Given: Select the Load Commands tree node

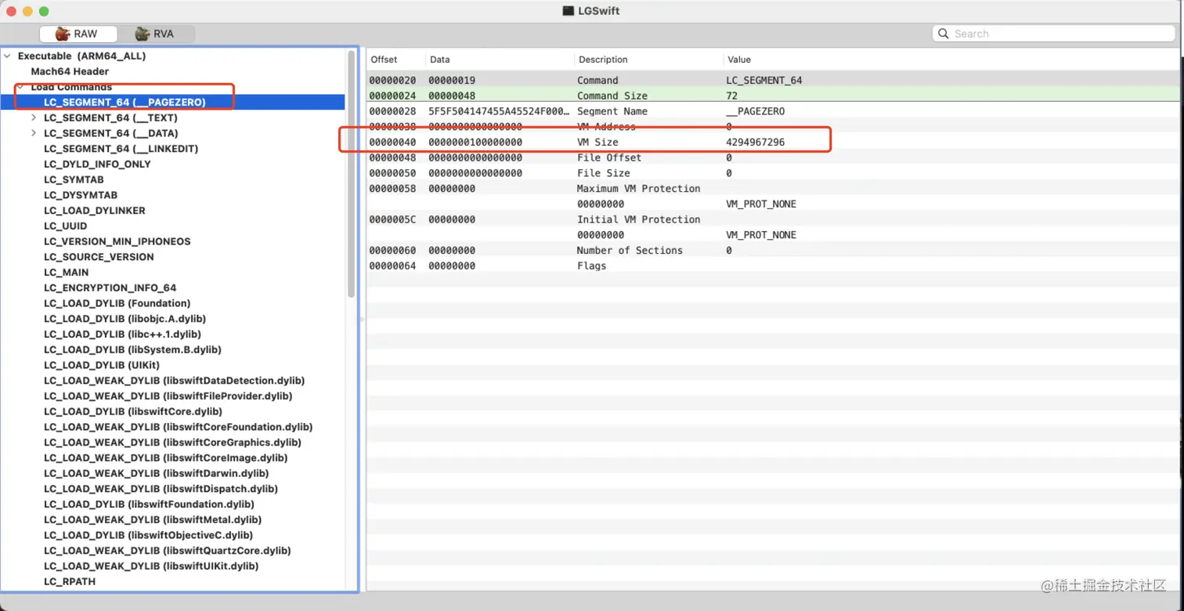Looking at the screenshot, I should (71, 87).
